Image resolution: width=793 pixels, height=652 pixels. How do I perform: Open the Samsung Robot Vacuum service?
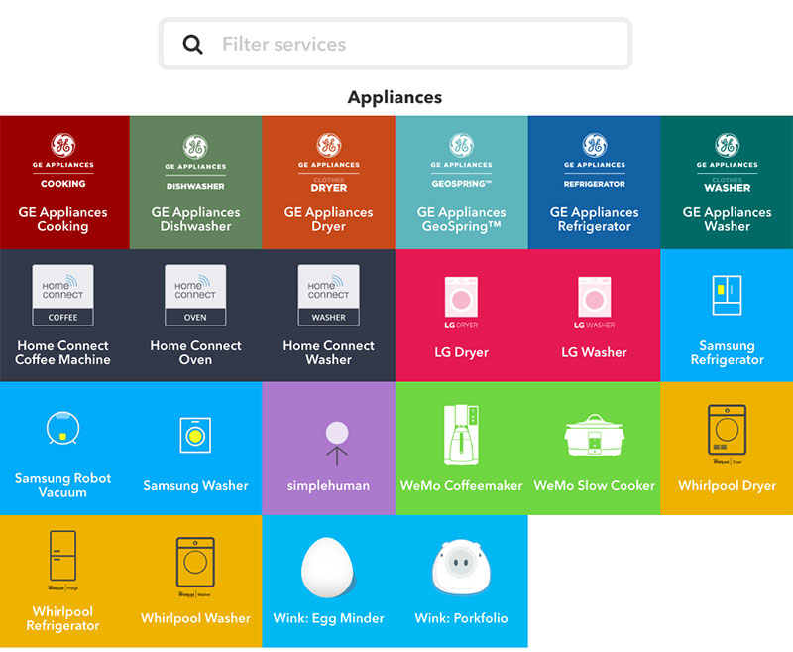click(x=63, y=449)
